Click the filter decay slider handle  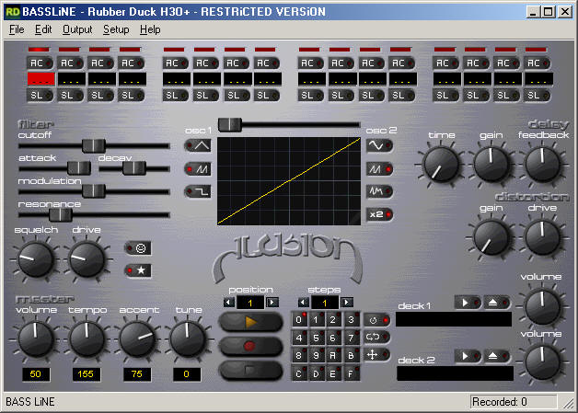134,168
